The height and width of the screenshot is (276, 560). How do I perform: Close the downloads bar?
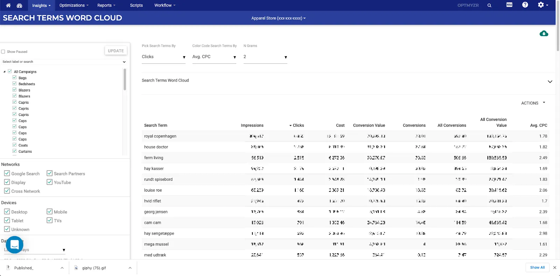click(554, 268)
